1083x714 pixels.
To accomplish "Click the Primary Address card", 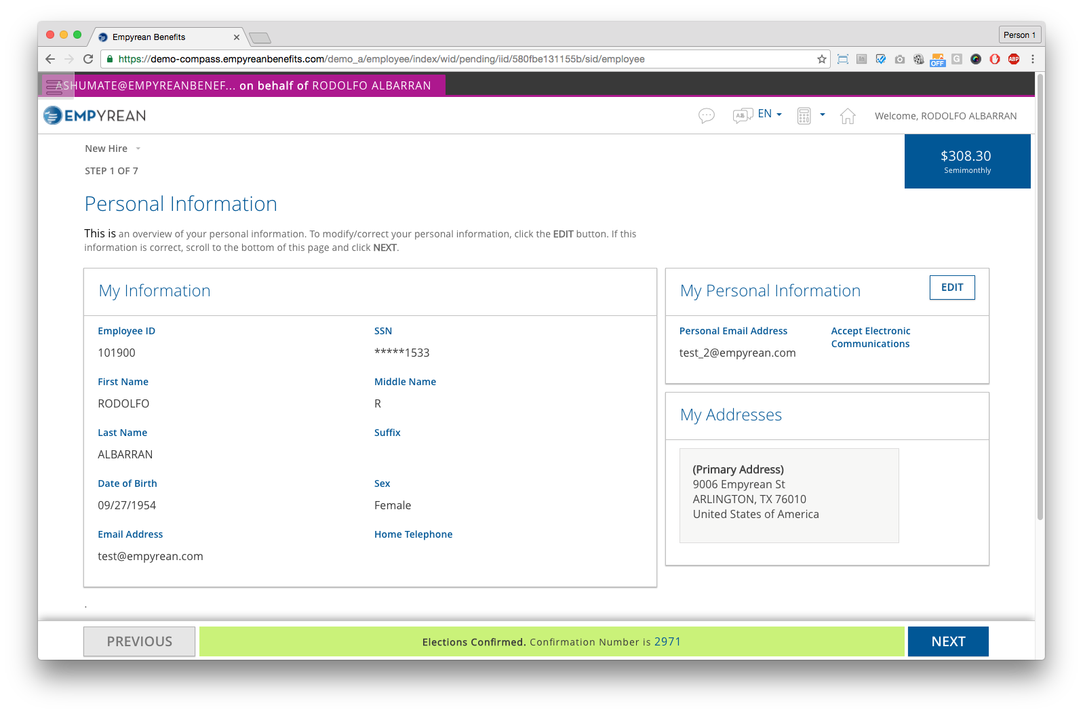I will pyautogui.click(x=789, y=495).
